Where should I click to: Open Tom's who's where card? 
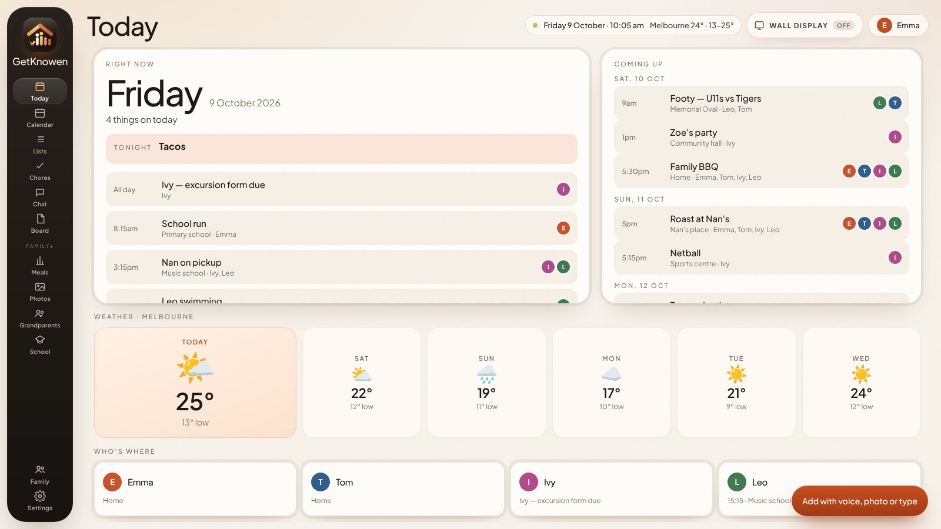pyautogui.click(x=403, y=490)
